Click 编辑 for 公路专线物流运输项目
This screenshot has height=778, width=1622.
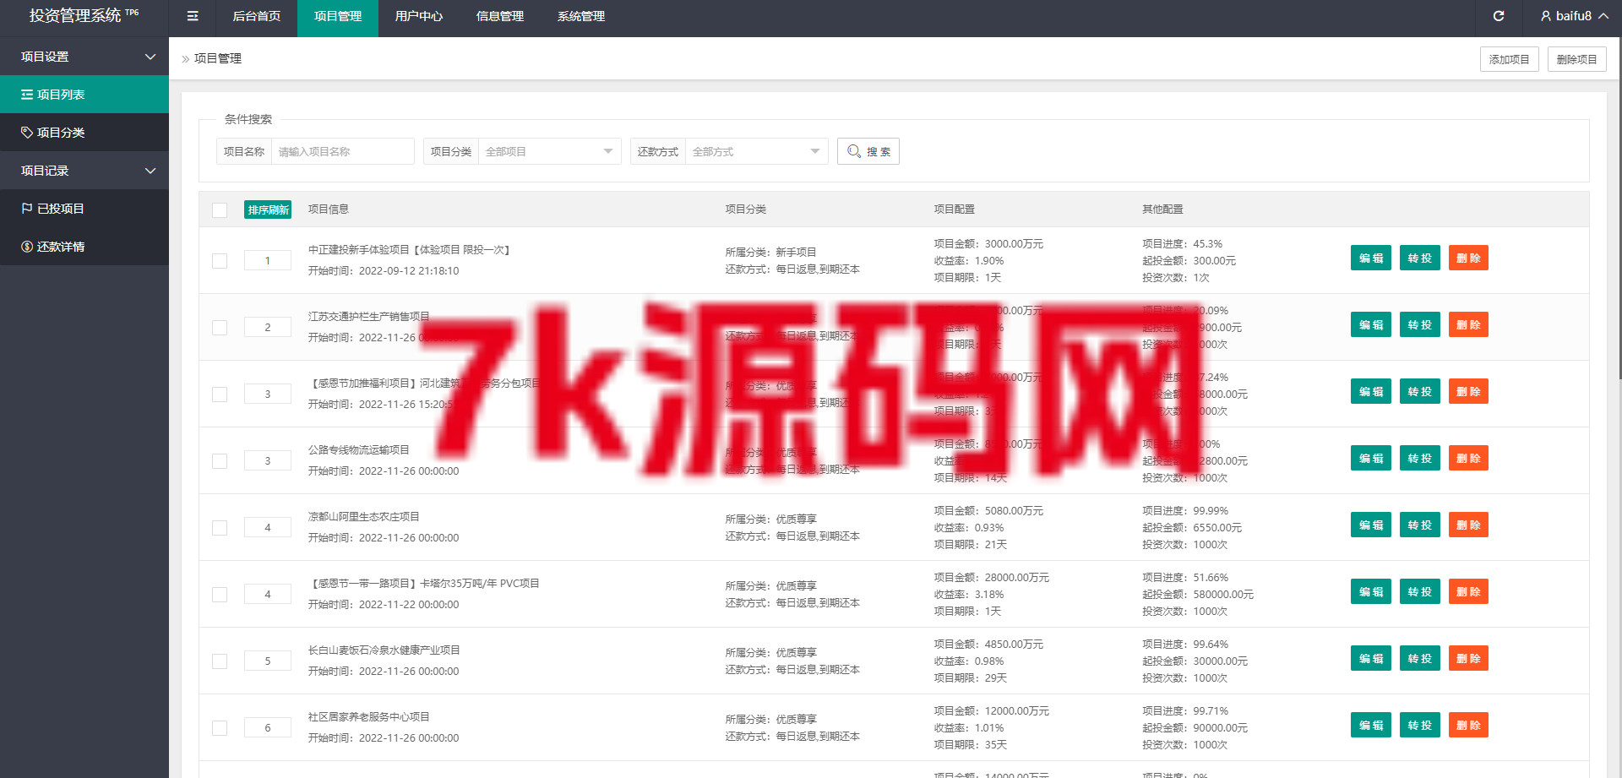click(1371, 459)
